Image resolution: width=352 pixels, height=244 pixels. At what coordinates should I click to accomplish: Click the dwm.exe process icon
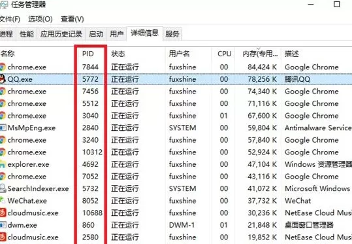3,225
